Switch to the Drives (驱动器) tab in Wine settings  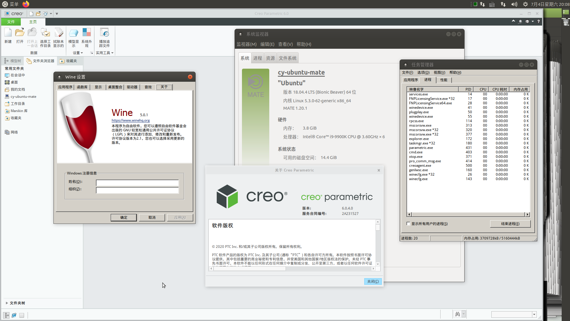pyautogui.click(x=132, y=87)
